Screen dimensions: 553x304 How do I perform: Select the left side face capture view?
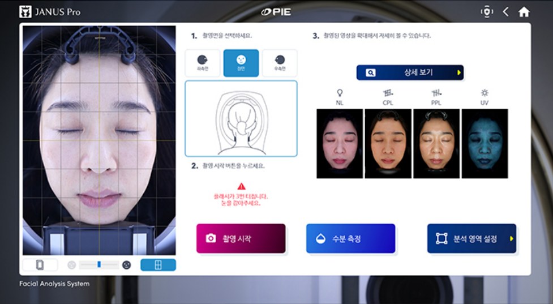pos(203,63)
